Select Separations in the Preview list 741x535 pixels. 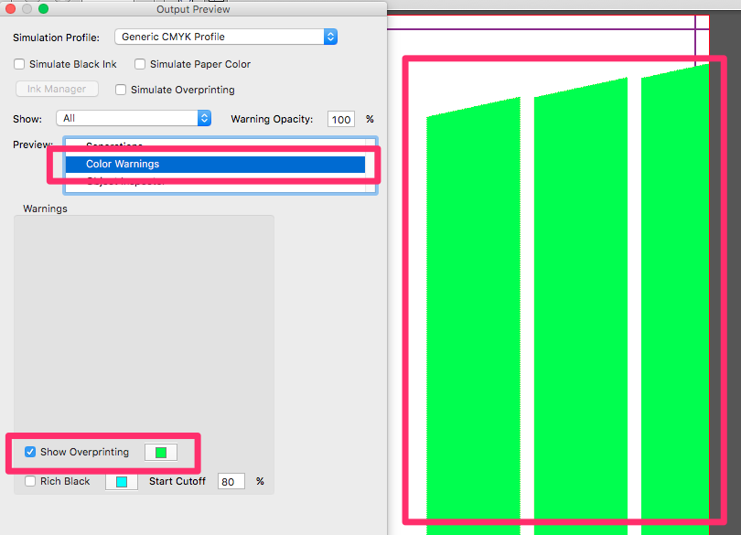point(114,146)
